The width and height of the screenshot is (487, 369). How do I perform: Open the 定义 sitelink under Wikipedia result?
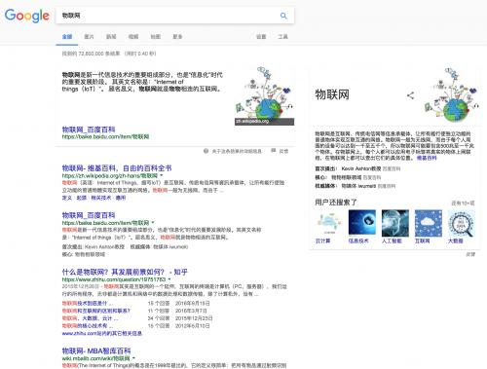tap(67, 198)
